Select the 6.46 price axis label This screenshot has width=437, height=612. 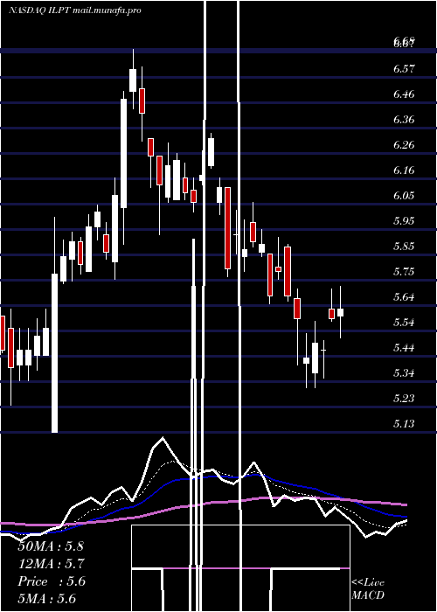tap(404, 94)
